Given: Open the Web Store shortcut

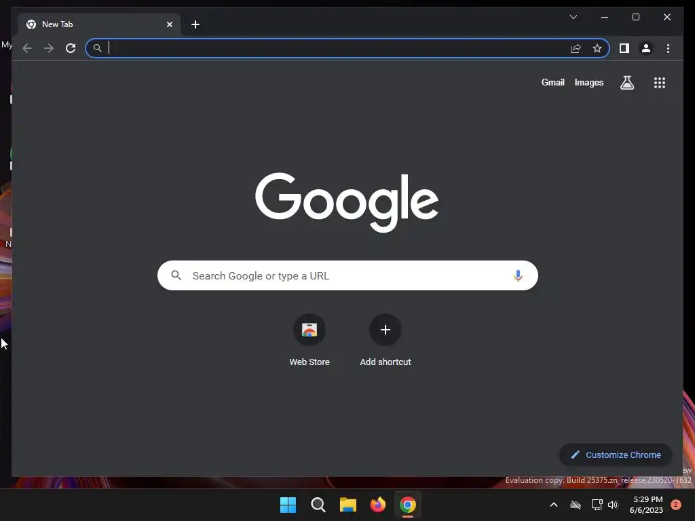Looking at the screenshot, I should click(309, 341).
